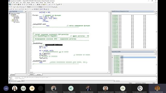The width and height of the screenshot is (166, 93).
Task: Click the ВС participant avatar
Action: tap(71, 88)
